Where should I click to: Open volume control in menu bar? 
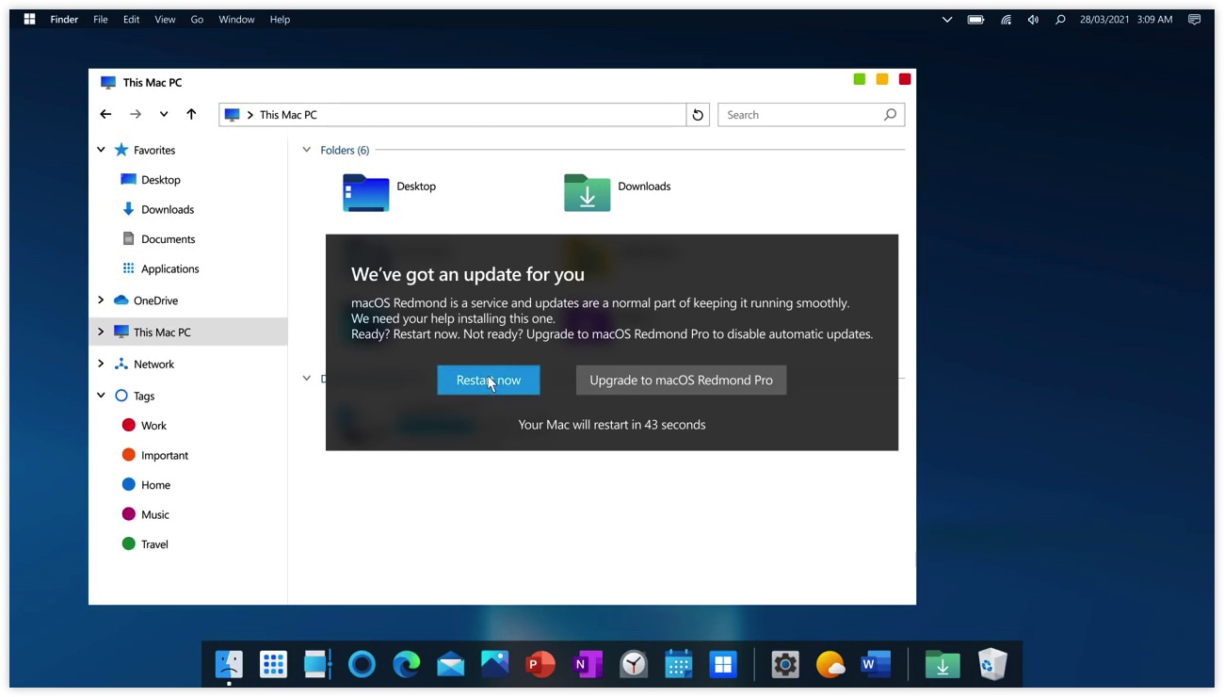click(1033, 19)
